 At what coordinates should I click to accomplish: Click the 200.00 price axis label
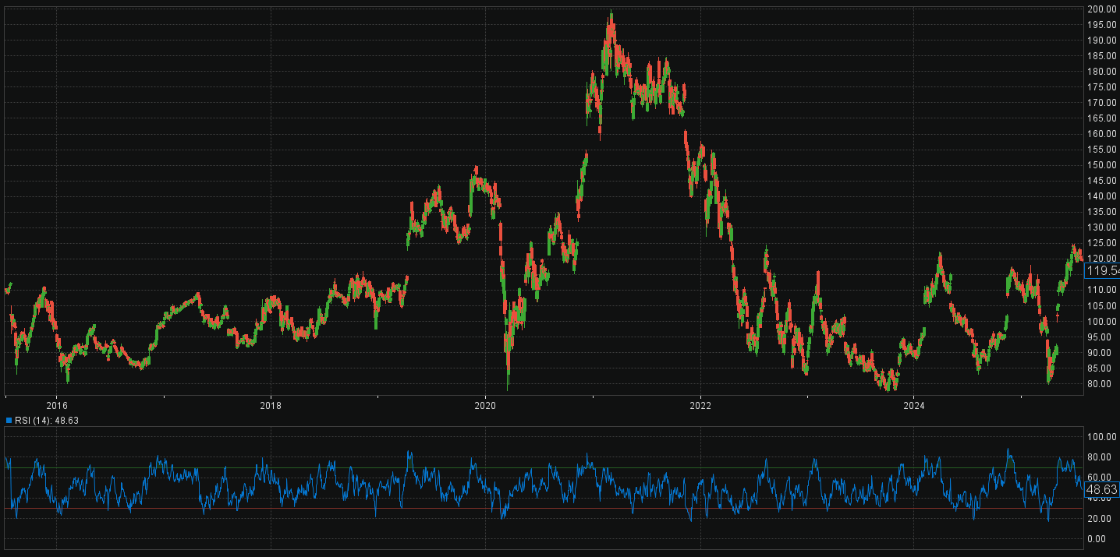[1101, 9]
